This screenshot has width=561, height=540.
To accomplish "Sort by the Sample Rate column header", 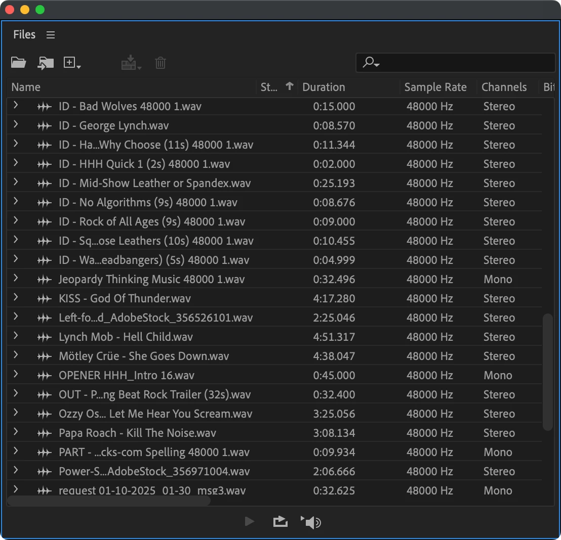I will 435,87.
